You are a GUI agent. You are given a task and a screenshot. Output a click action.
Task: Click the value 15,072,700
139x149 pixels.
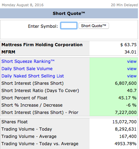pyautogui.click(x=124, y=122)
